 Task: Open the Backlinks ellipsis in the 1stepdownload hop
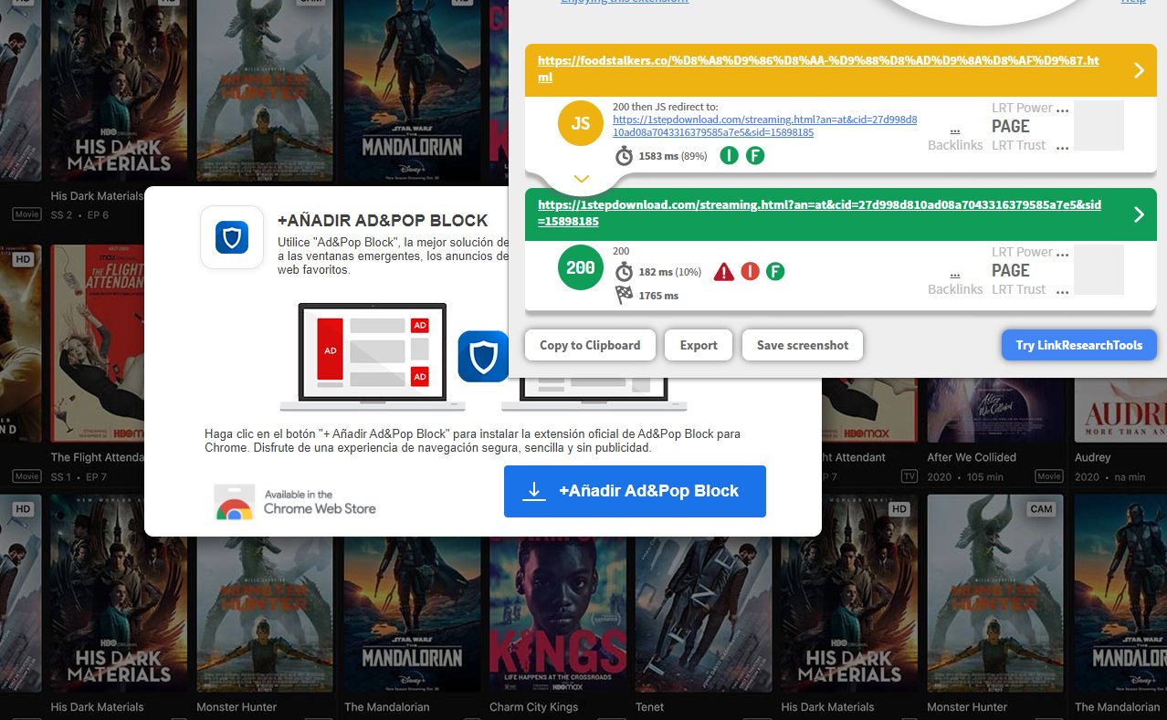click(x=955, y=274)
